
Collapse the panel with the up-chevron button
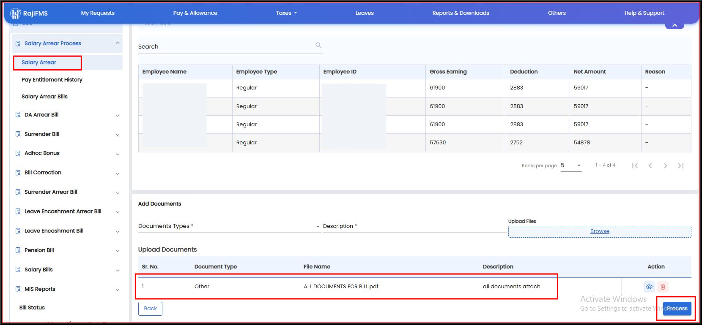[675, 25]
